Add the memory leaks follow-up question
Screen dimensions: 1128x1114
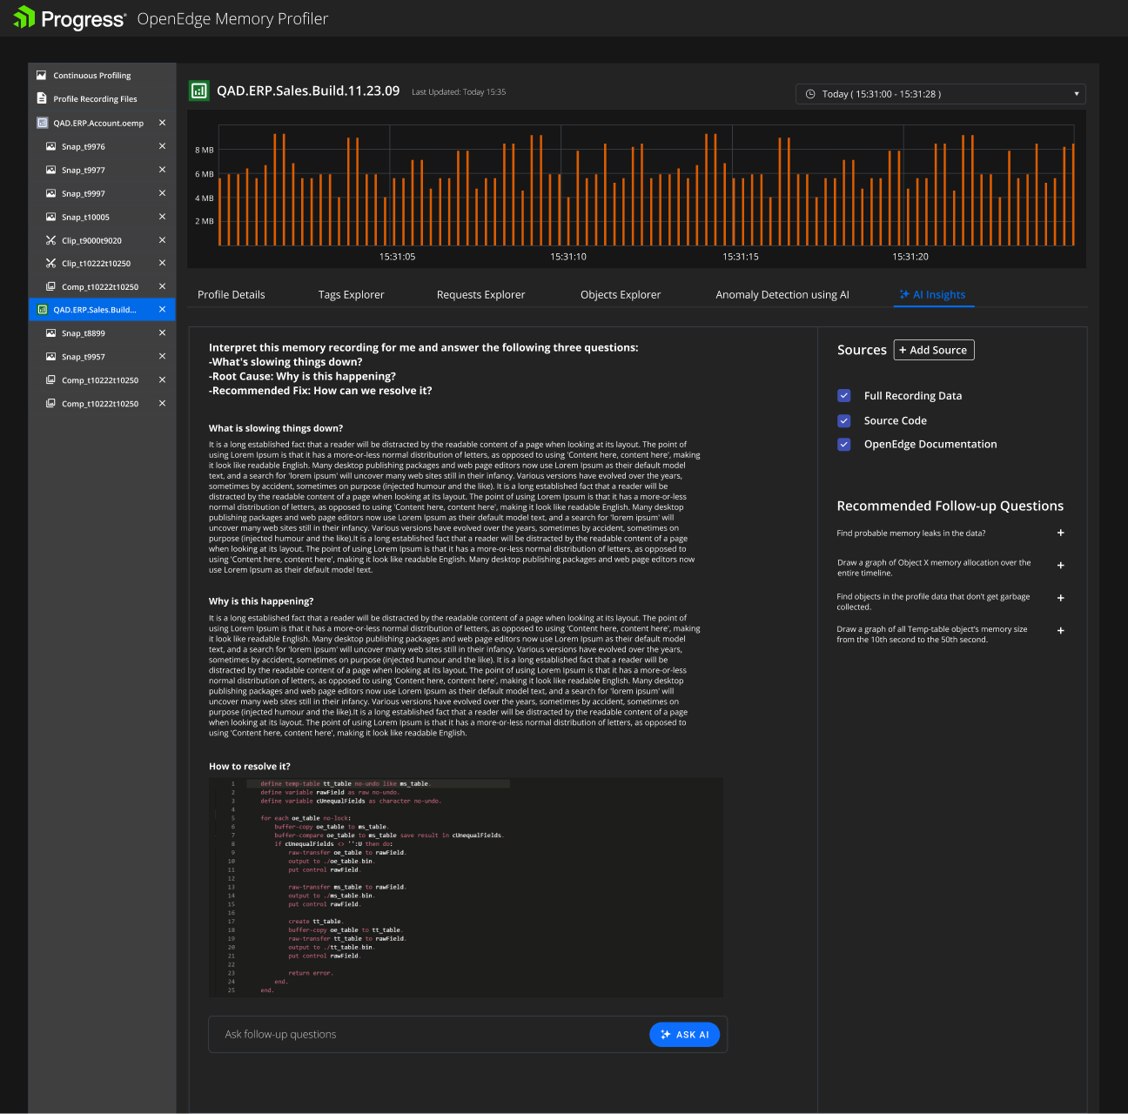(1060, 533)
